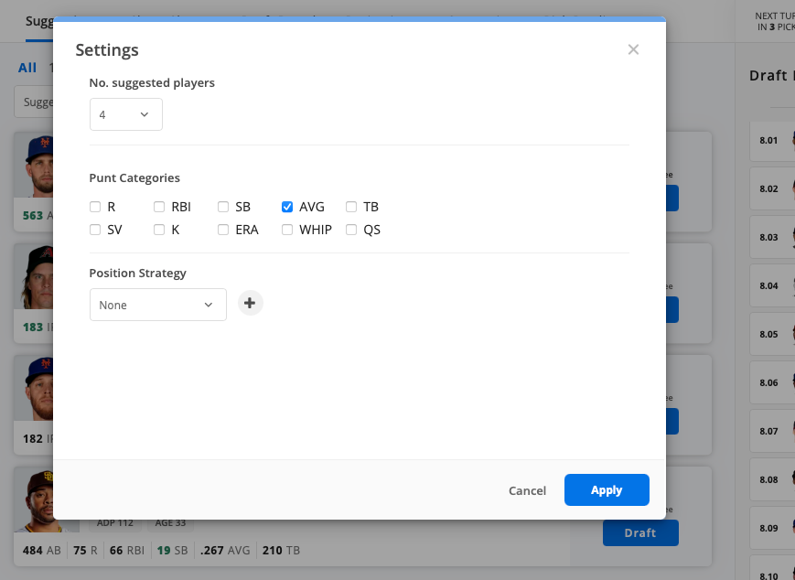Uncheck the AVG punt category

click(x=287, y=207)
